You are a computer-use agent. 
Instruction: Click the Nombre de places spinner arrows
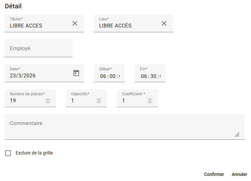coord(48,101)
